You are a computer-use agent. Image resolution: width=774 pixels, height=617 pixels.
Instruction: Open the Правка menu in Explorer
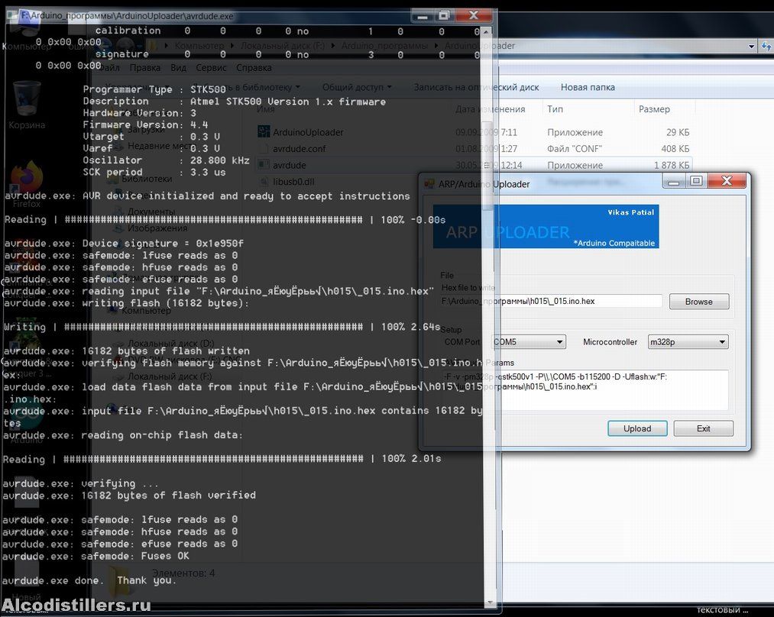144,67
